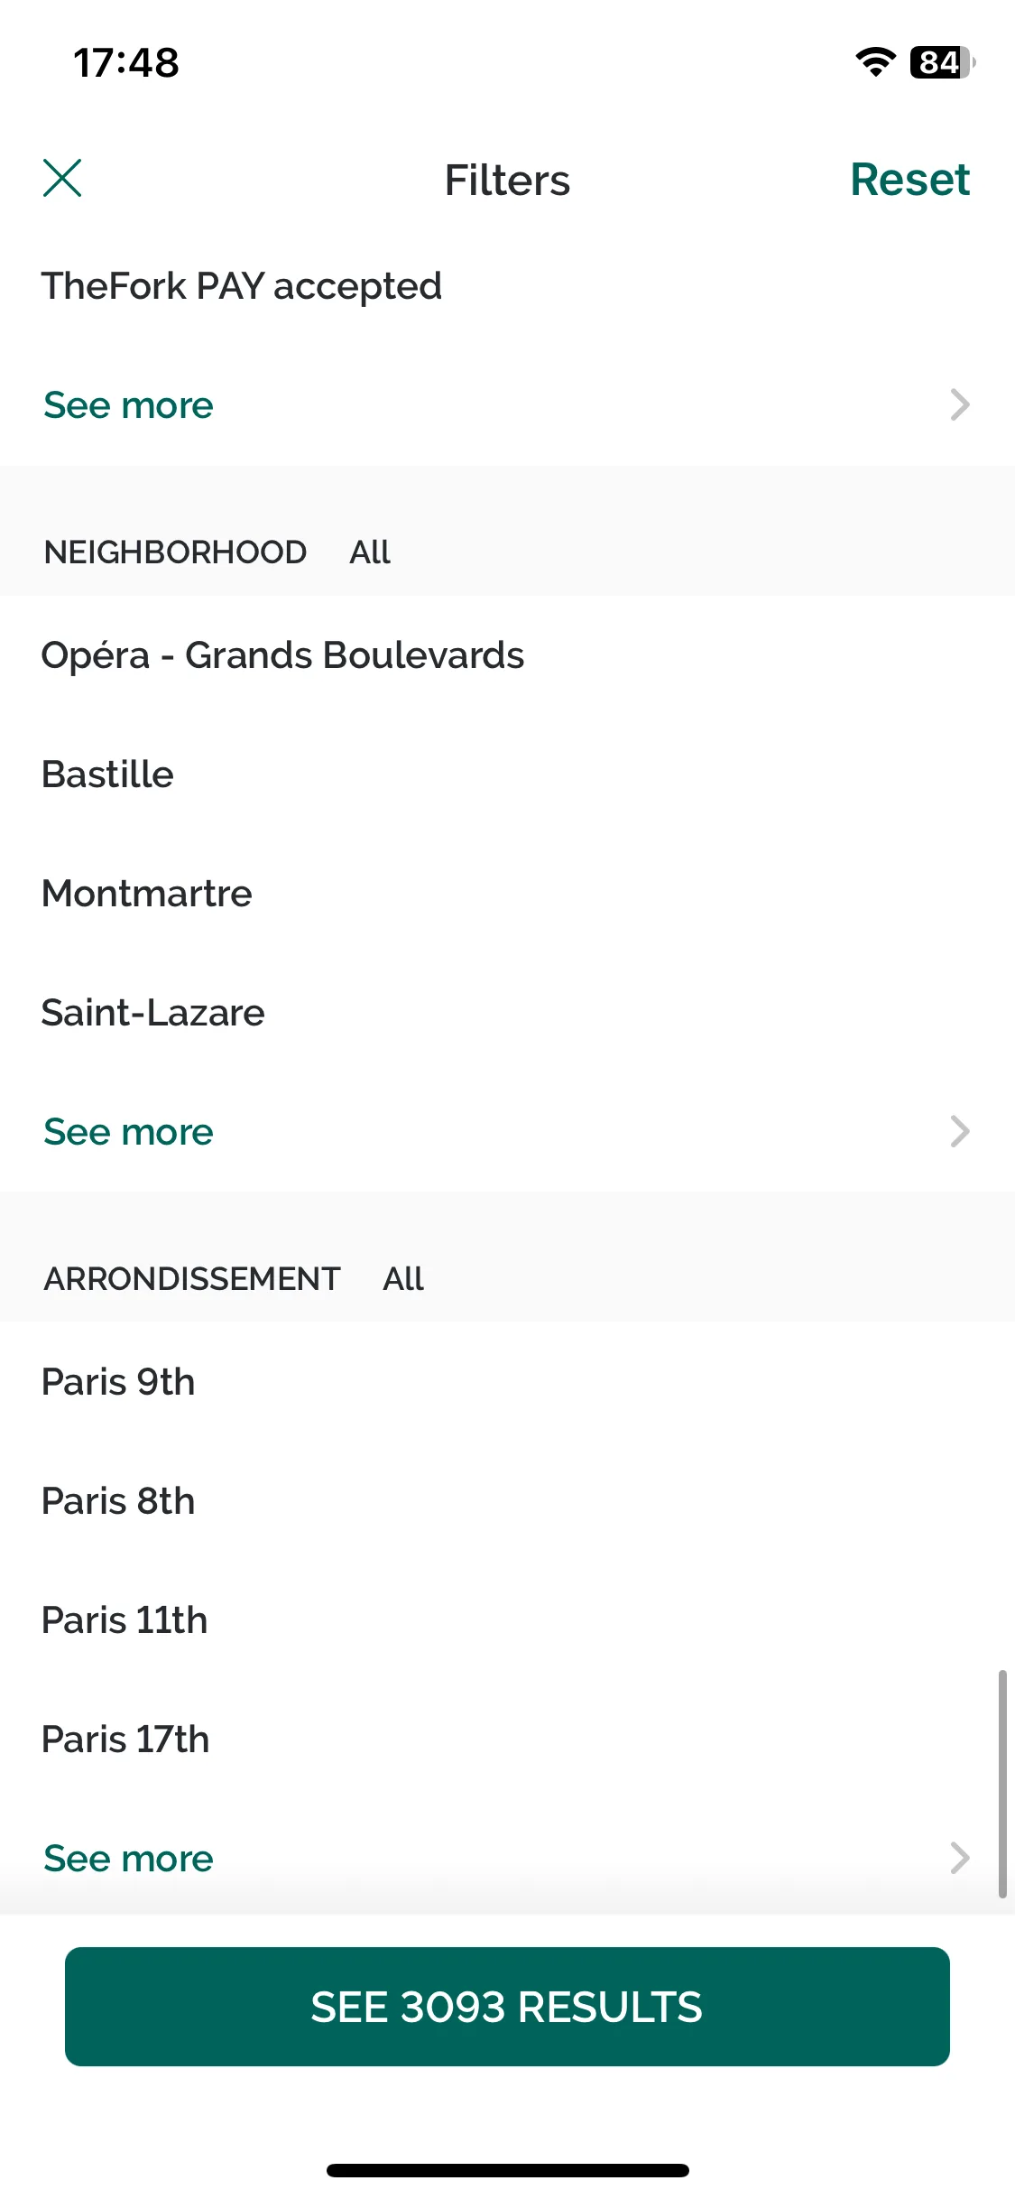Click the vertical scrollbar indicator

pos(1002,1784)
